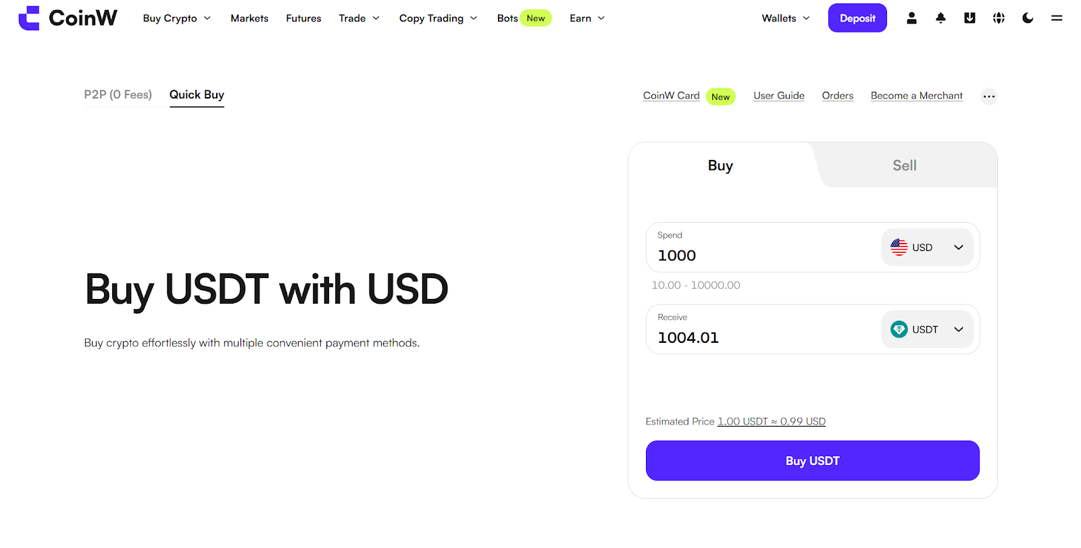Viewport: 1081px width, 548px height.
Task: Click the app download icon
Action: (x=970, y=18)
